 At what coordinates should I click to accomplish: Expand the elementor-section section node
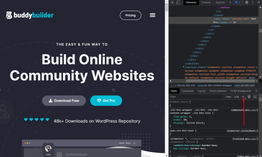point(184,67)
